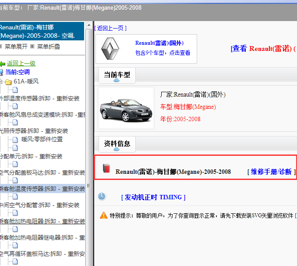Click 查看 Renault(雷诺) link at right
297x266 pixels.
point(263,49)
